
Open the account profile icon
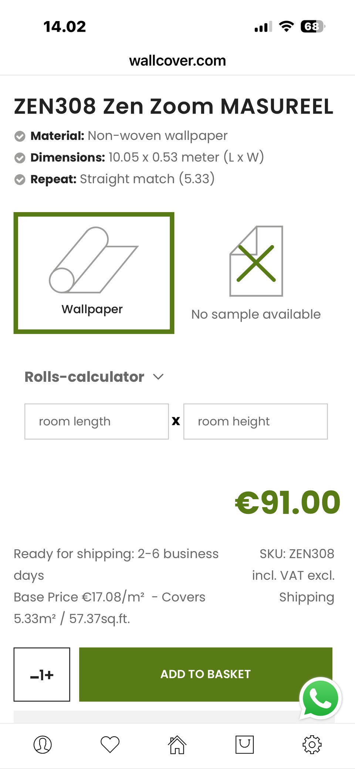point(43,744)
